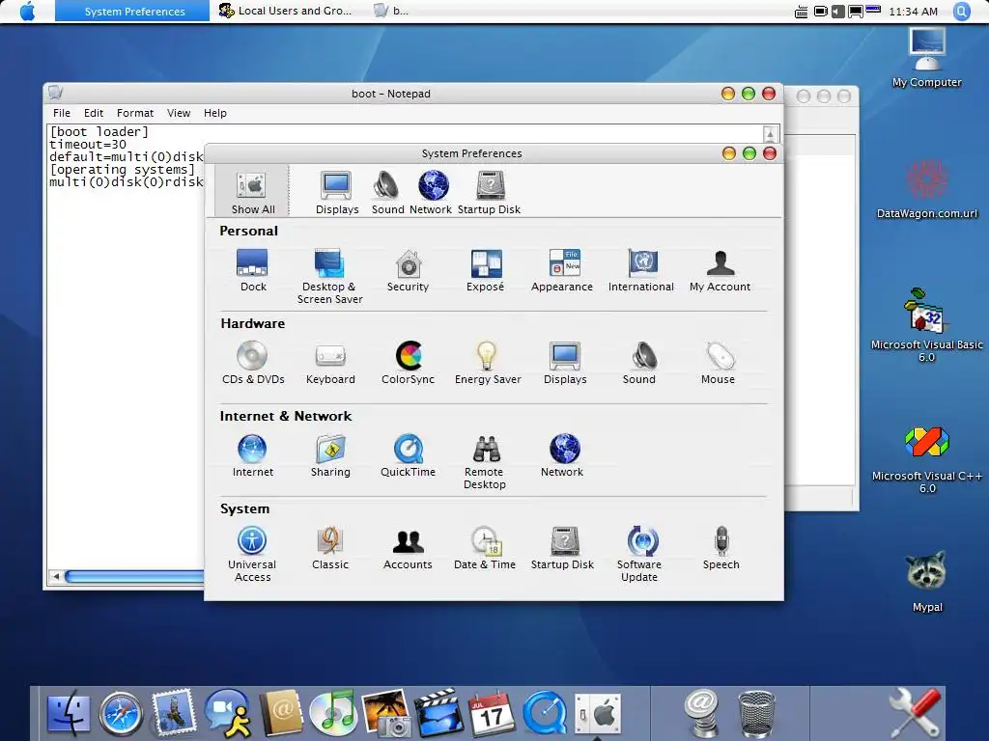Open the Mail stamp icon in dock
The image size is (989, 741).
pos(173,713)
